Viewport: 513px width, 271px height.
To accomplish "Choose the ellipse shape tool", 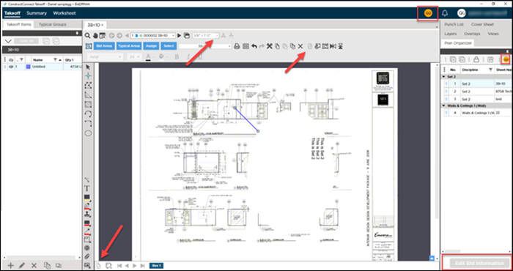I will (x=88, y=133).
